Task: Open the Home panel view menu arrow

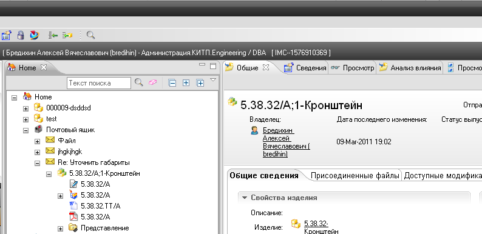Action: (213, 80)
